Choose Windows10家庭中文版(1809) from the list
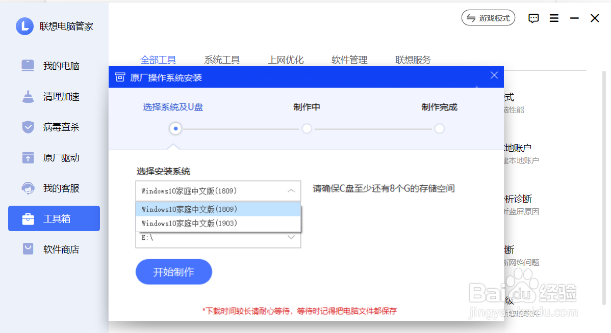Viewport: 611px width, 333px height. 218,209
